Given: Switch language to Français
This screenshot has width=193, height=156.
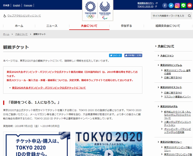Looking at the screenshot, I should pyautogui.click(x=28, y=5).
